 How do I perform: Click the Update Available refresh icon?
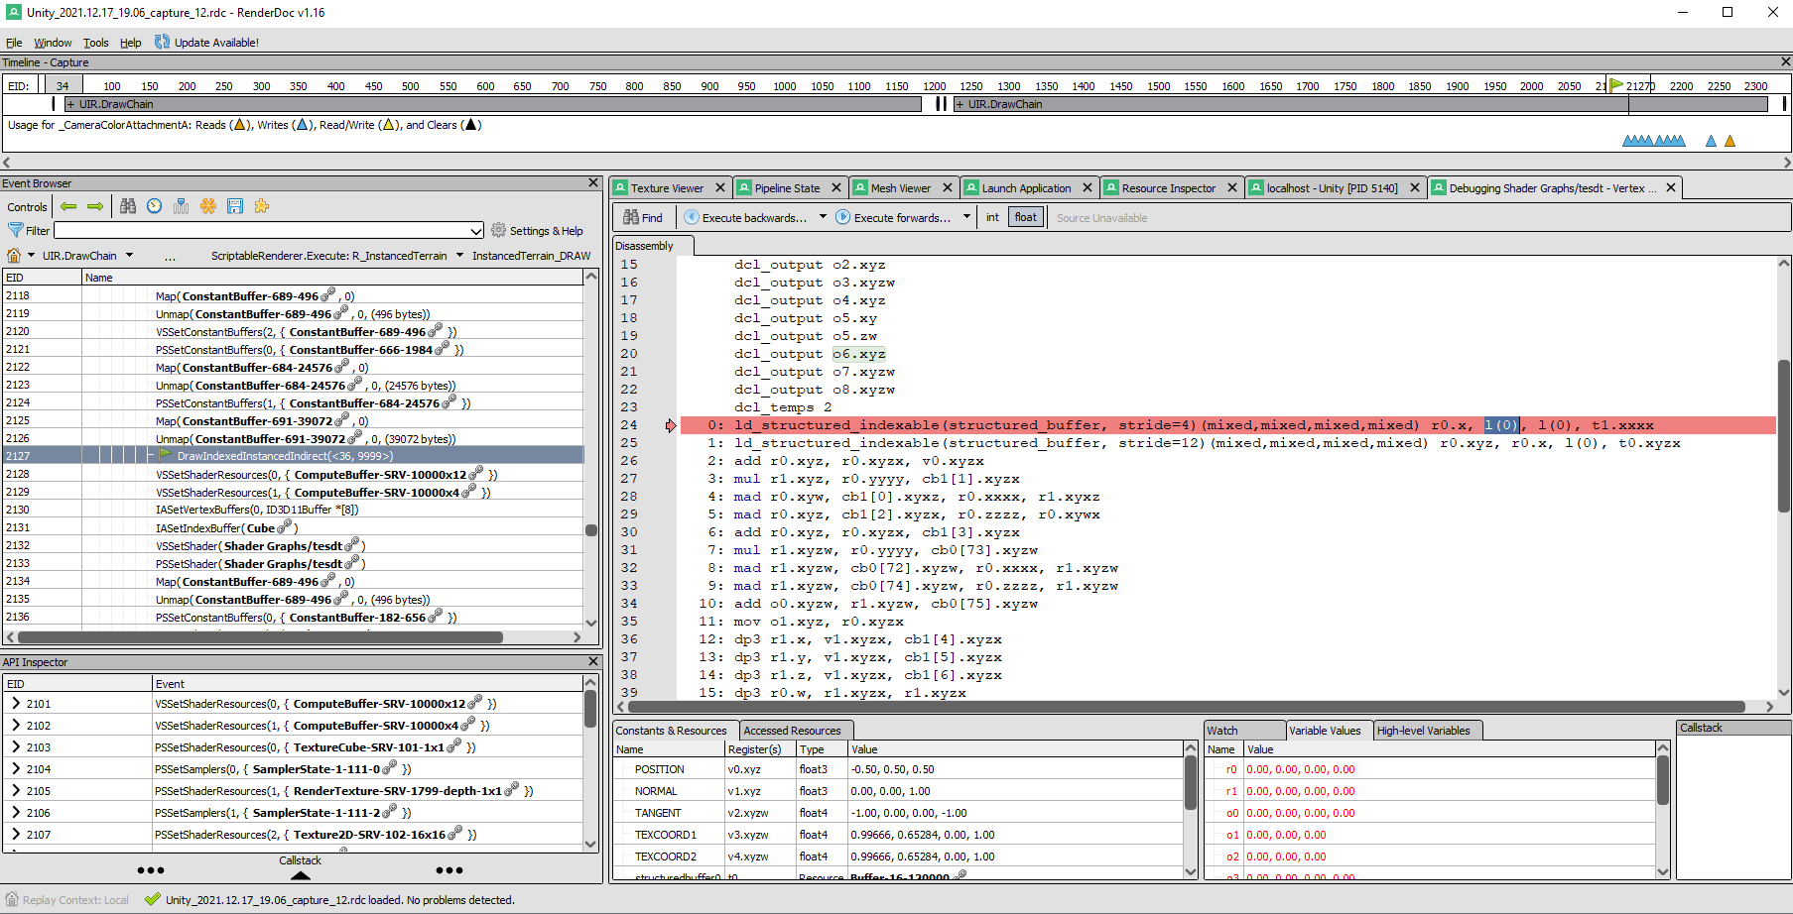[x=163, y=42]
